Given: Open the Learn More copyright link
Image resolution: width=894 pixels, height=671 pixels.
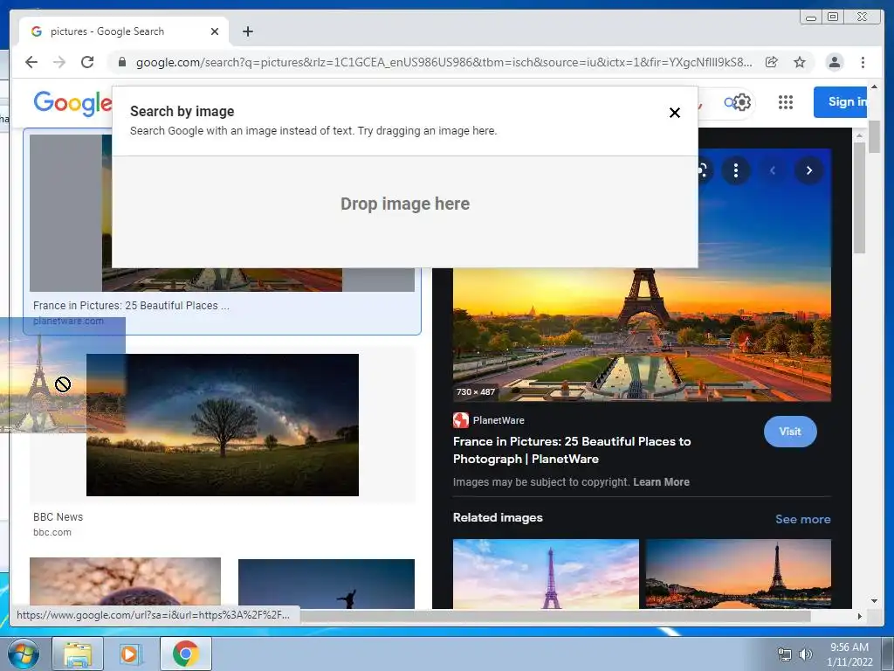Looking at the screenshot, I should point(661,481).
